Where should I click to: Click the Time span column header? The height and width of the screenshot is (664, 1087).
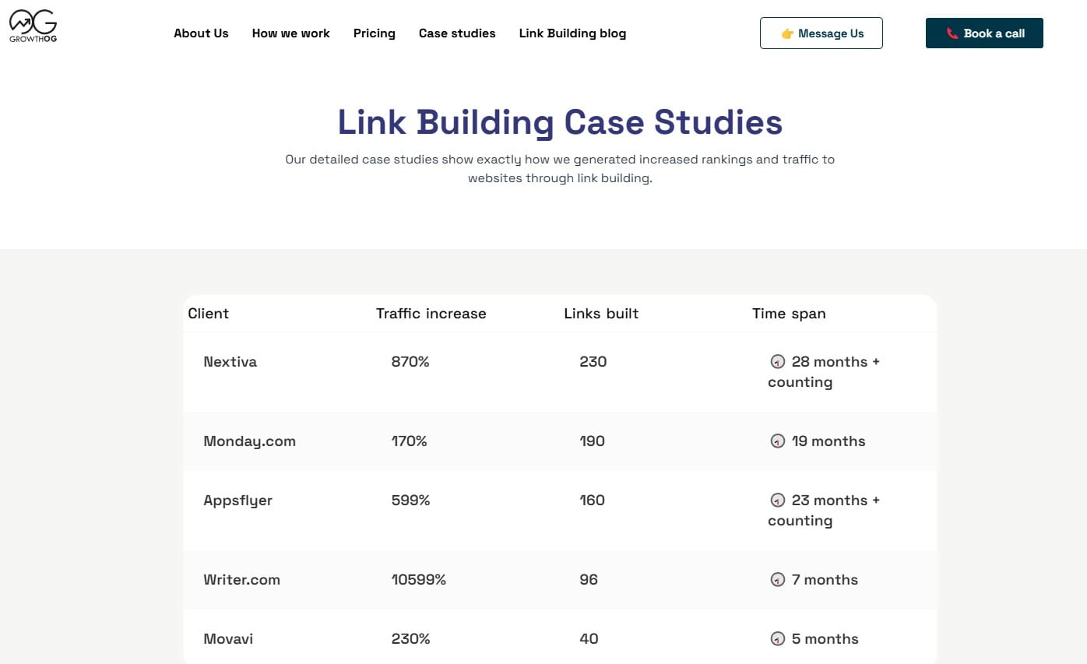coord(789,314)
